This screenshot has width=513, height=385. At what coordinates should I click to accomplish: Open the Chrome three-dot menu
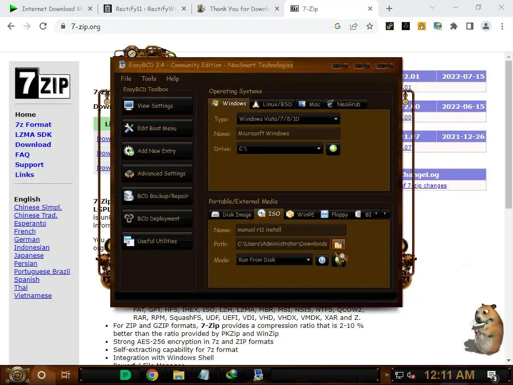502,26
